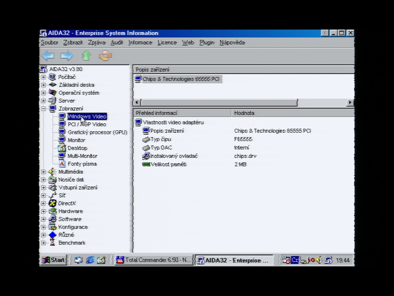Click the Počítač computer icon in tree
Screen dimensions: 394x296
tap(52, 77)
